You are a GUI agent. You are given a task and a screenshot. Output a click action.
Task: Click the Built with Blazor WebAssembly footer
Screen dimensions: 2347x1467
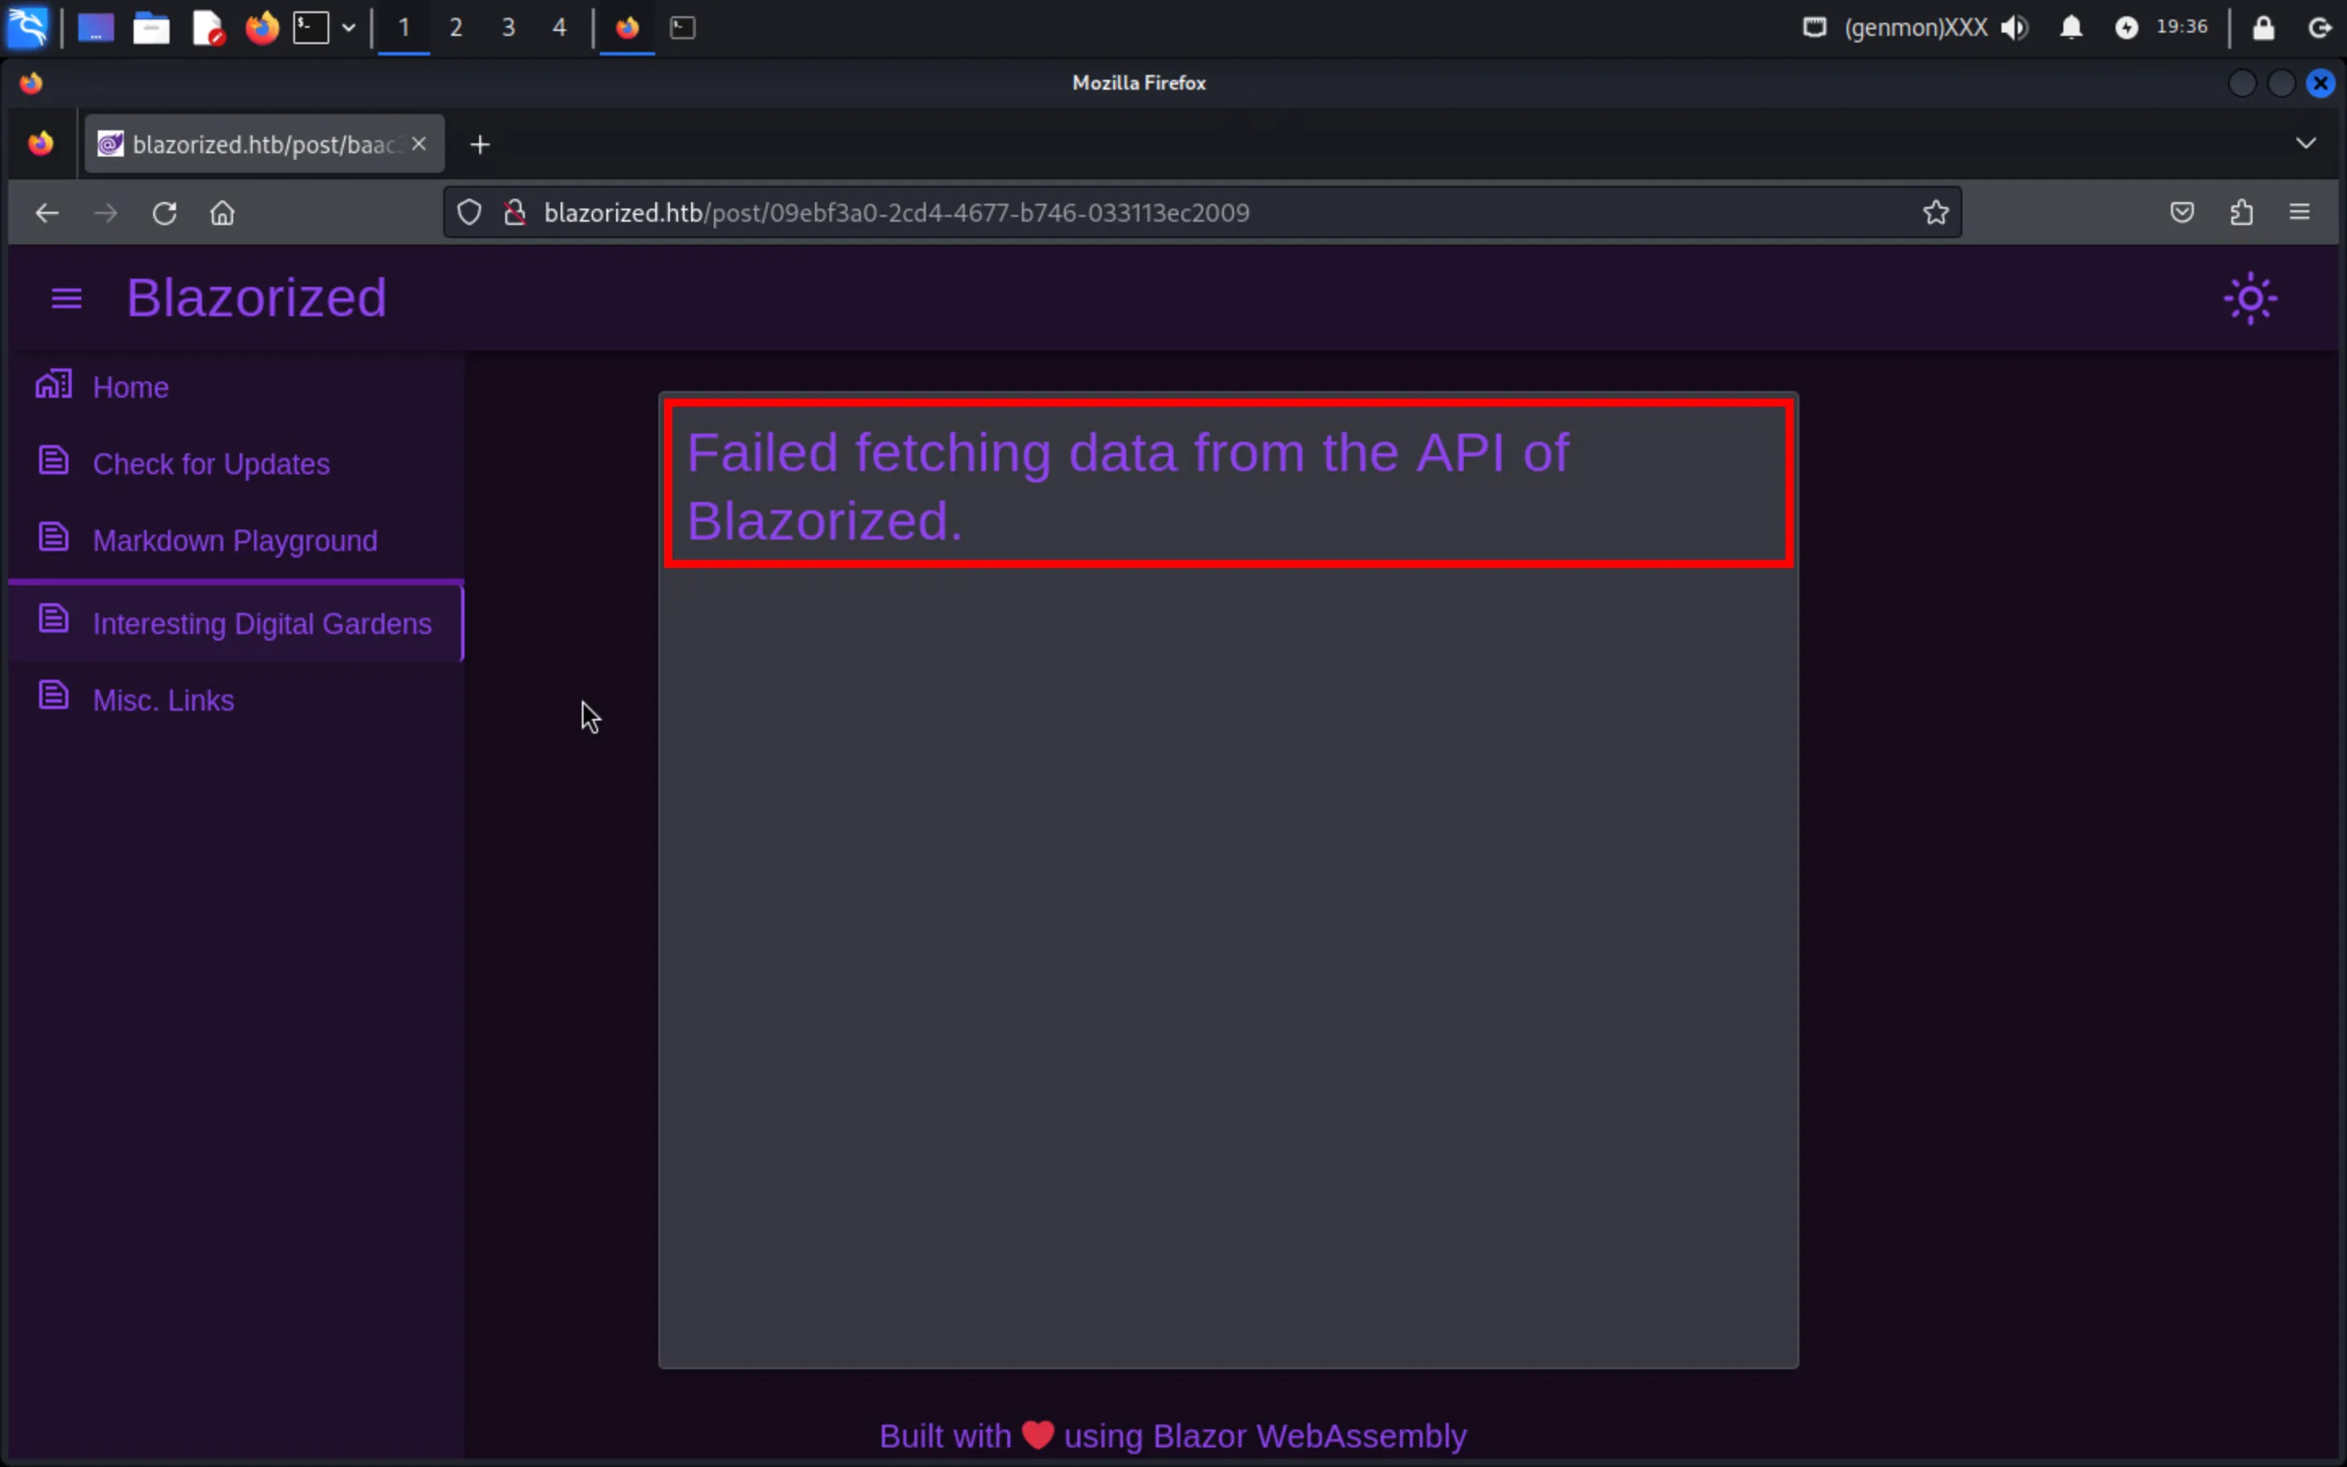pyautogui.click(x=1173, y=1435)
